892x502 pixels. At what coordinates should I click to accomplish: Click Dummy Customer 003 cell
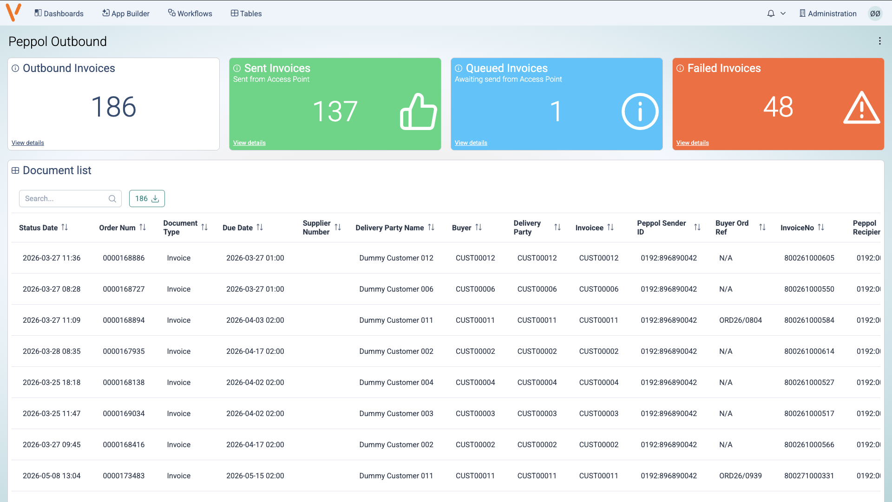click(396, 414)
